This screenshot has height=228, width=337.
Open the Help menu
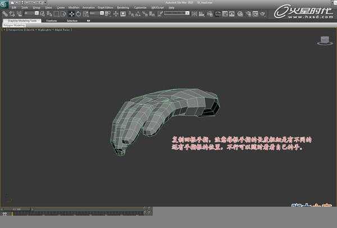pyautogui.click(x=171, y=7)
